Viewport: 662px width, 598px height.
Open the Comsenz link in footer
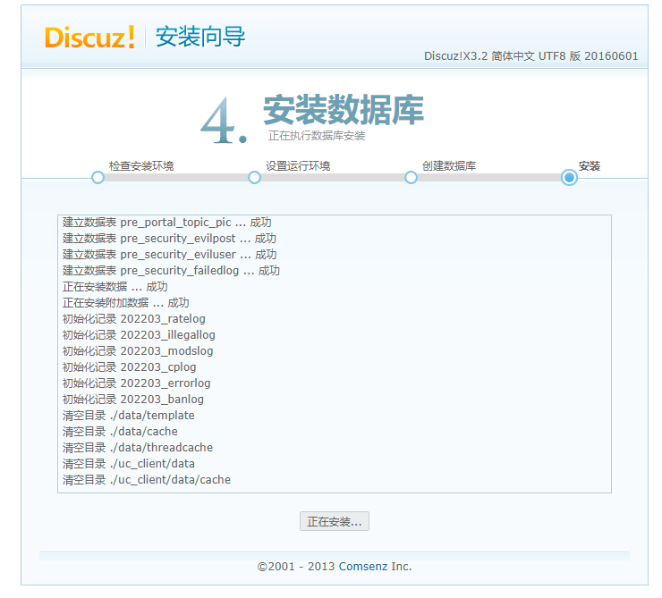362,566
